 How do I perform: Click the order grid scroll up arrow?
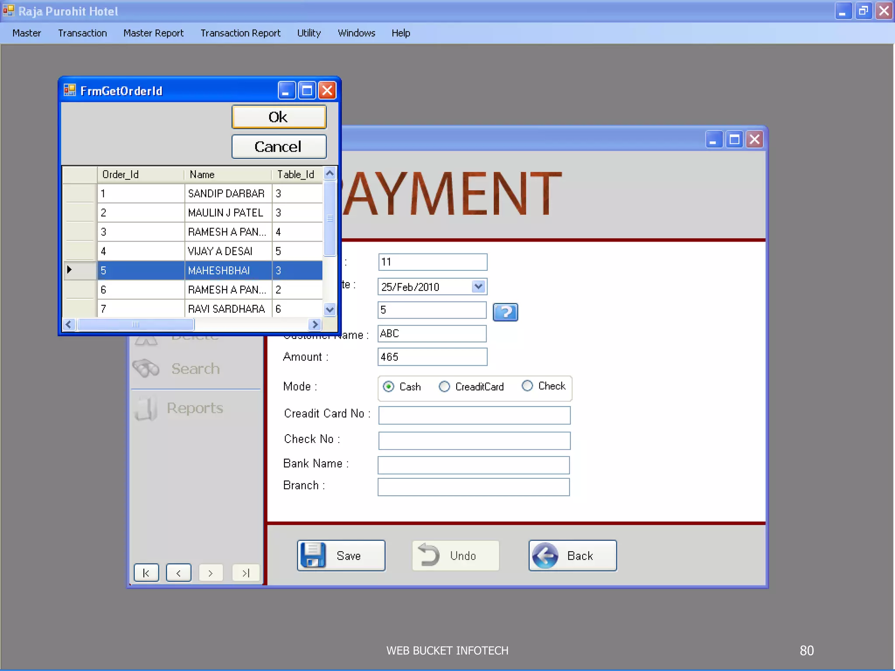(330, 173)
